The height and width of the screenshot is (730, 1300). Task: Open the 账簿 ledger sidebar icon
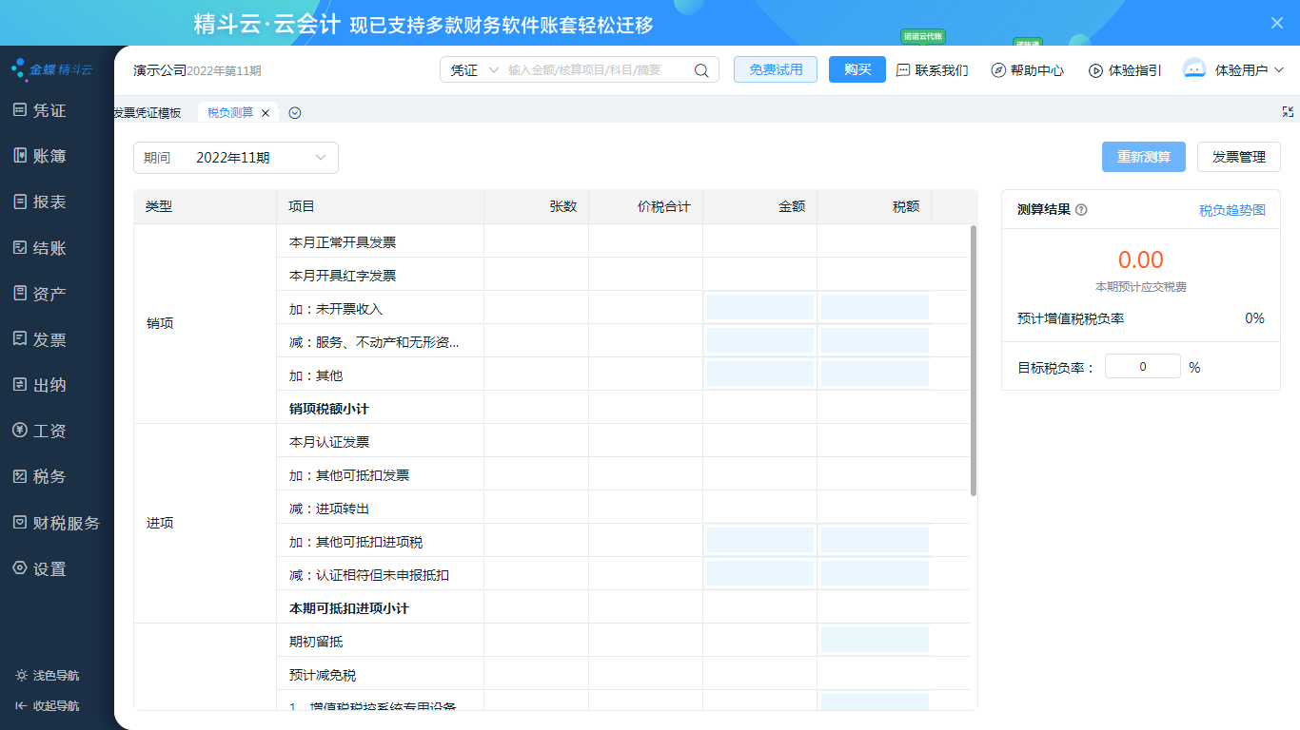point(20,156)
